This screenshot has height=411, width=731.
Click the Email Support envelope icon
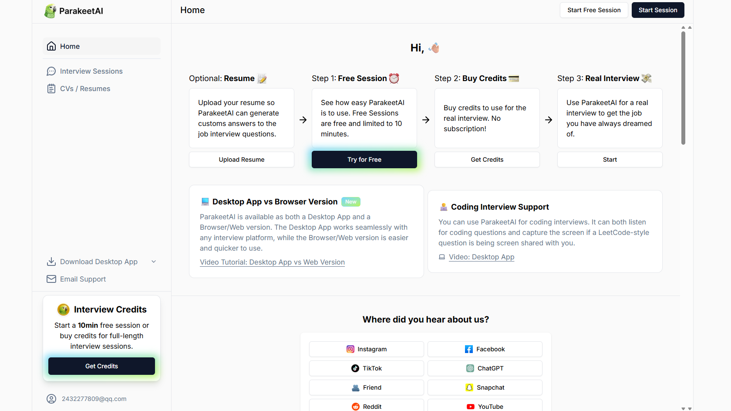(51, 279)
